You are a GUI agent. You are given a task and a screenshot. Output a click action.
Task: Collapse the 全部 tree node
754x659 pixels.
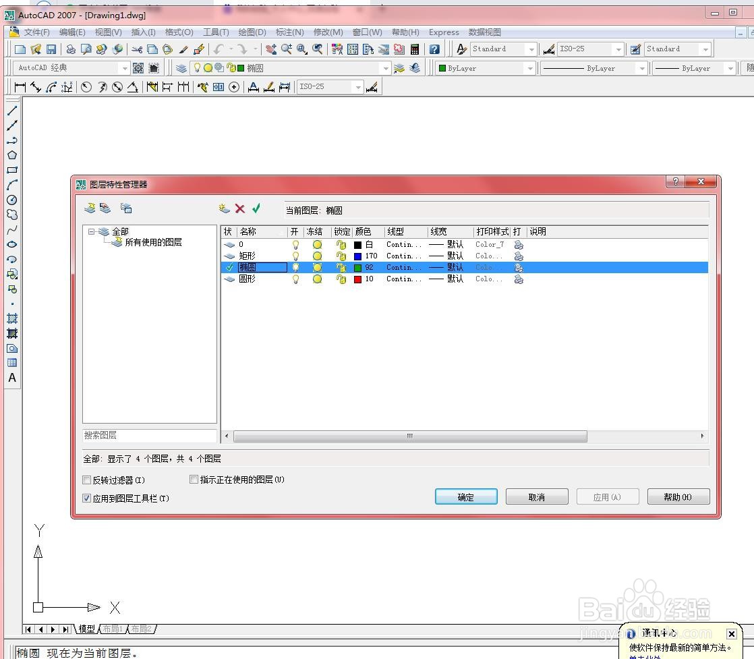click(91, 232)
